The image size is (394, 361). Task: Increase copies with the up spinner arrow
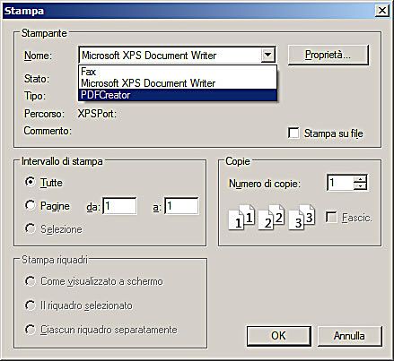tap(360, 178)
